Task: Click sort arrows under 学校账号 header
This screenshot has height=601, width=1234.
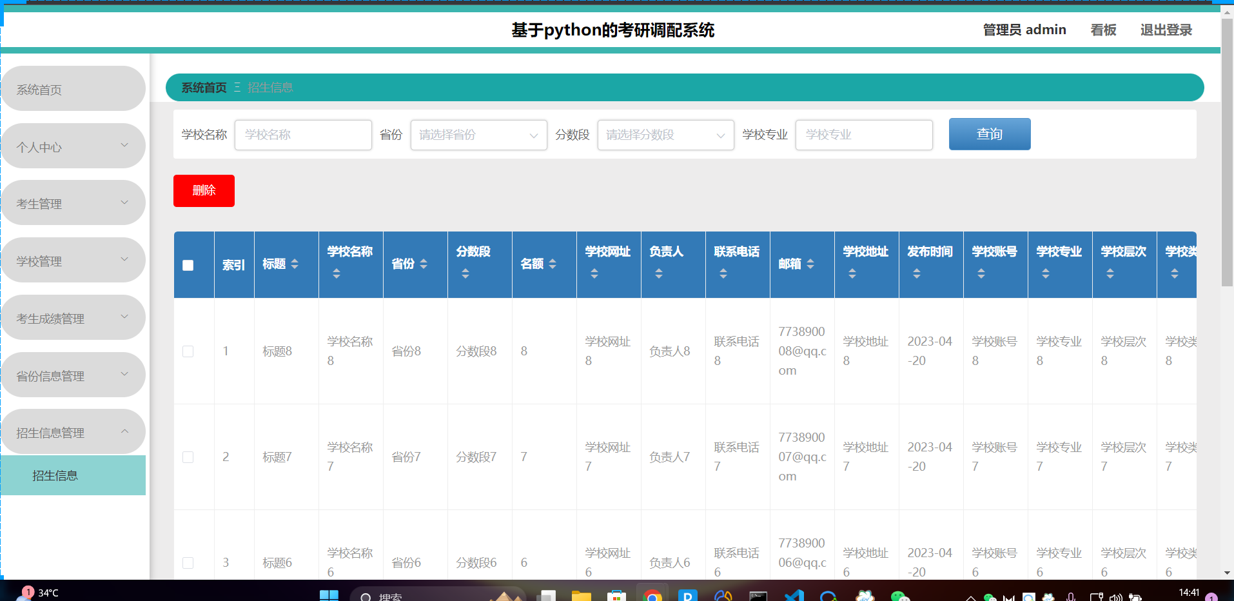Action: pyautogui.click(x=981, y=273)
